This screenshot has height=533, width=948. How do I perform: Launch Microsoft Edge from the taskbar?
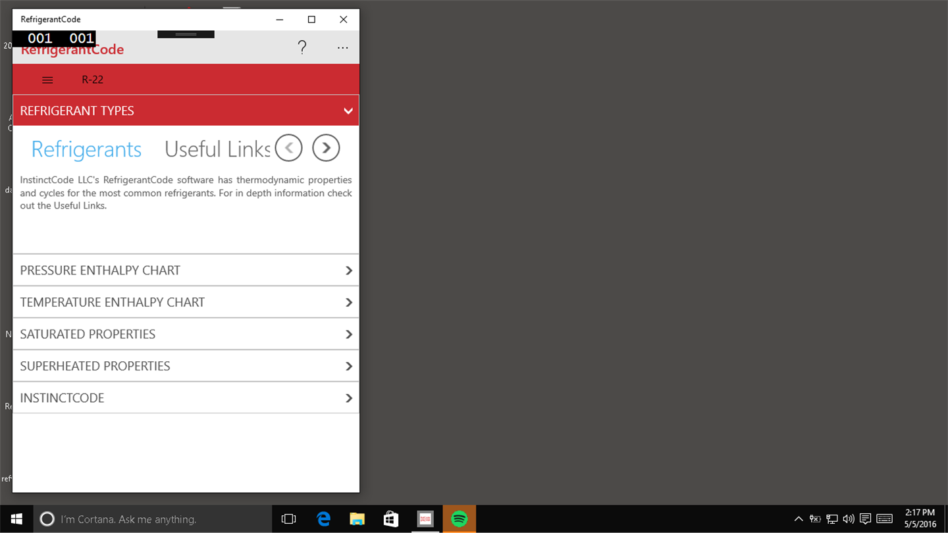(x=323, y=519)
